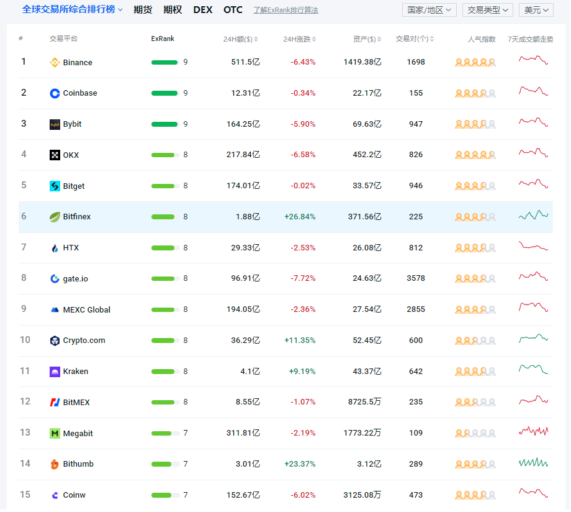Click OKX popularity index icons
This screenshot has width=571, height=512.
(x=475, y=155)
